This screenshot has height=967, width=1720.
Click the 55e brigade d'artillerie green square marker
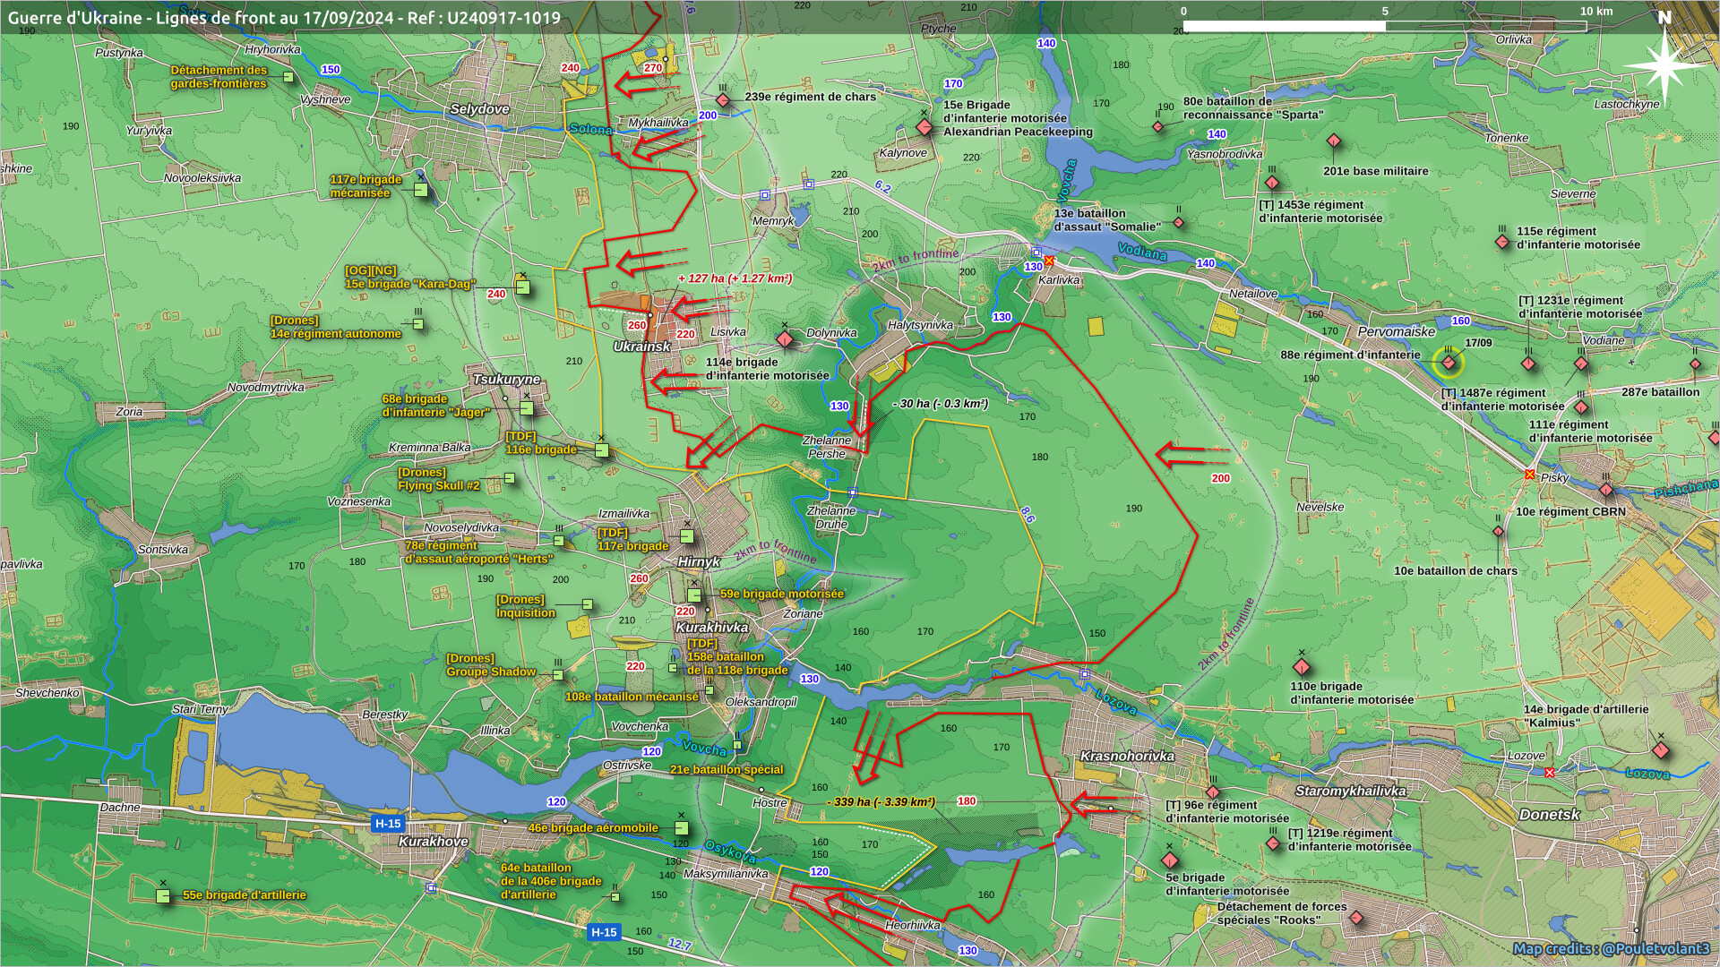point(163,895)
